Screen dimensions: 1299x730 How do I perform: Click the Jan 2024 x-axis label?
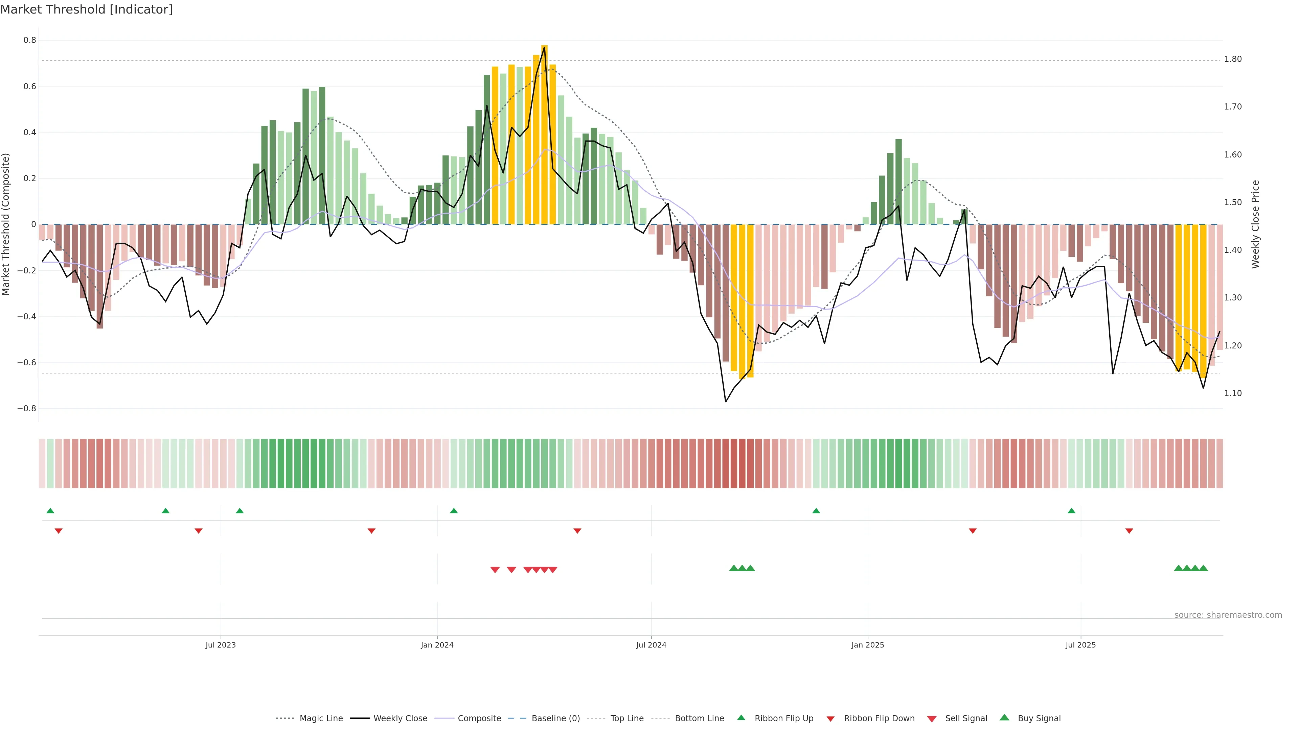click(x=437, y=645)
